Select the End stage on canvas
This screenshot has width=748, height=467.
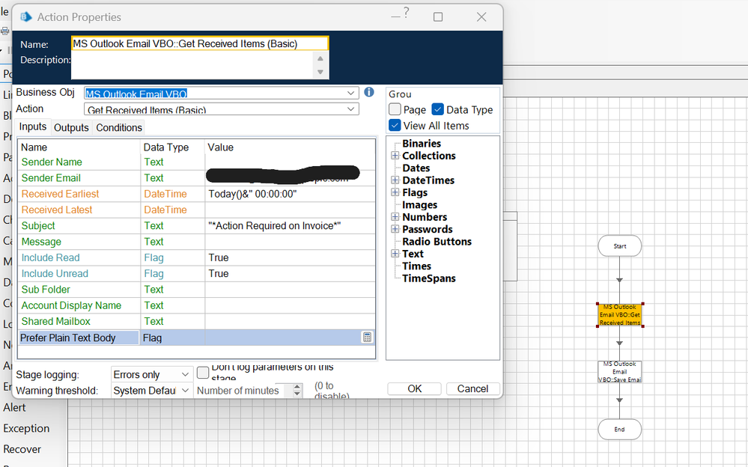[620, 430]
